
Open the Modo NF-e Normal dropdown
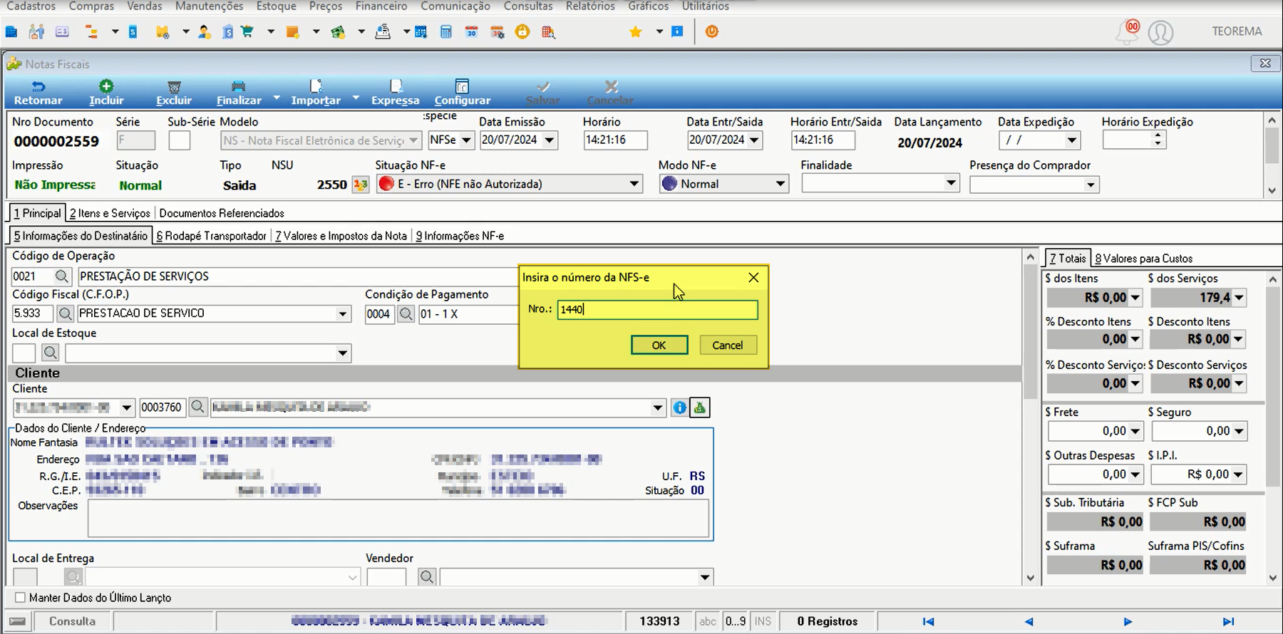click(780, 184)
